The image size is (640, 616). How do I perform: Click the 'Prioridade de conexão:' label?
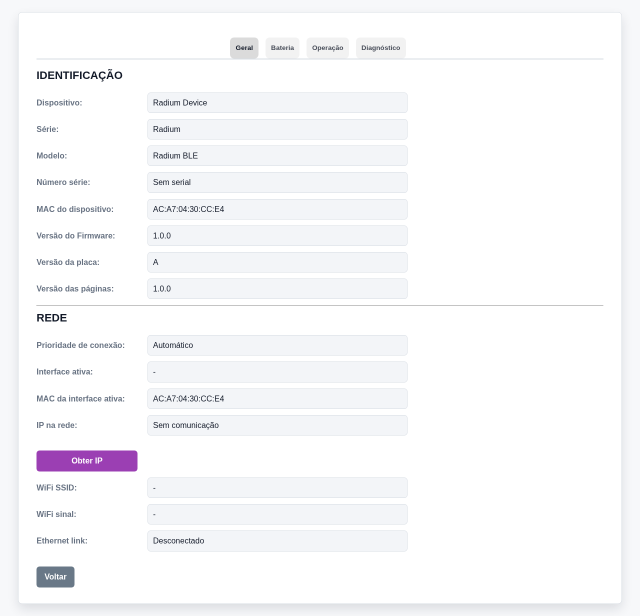[80, 345]
